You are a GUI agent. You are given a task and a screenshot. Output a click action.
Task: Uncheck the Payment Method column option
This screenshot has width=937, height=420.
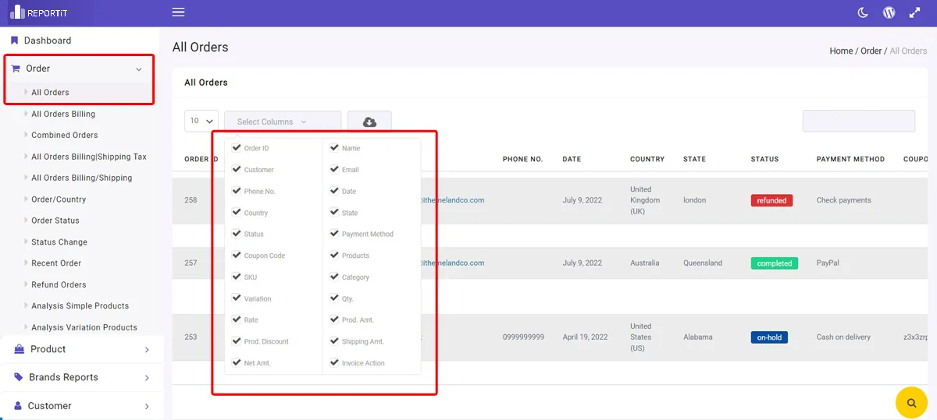click(334, 233)
